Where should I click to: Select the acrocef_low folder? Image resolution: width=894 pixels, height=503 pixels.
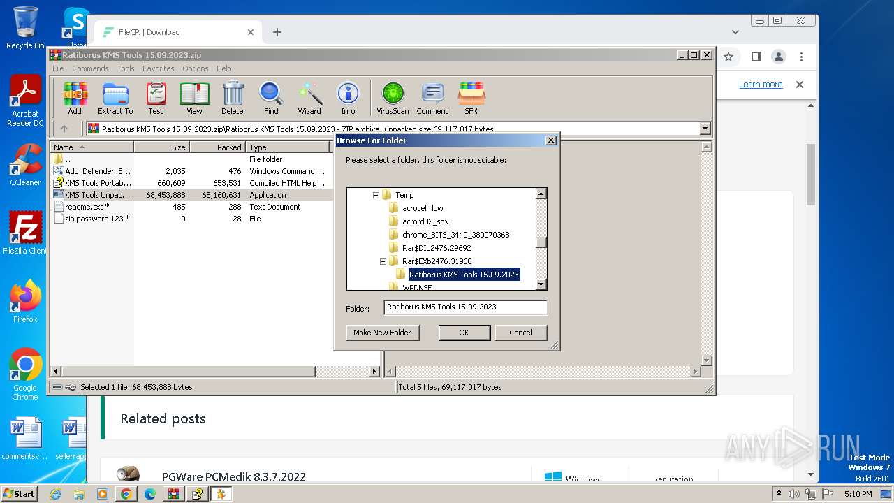coord(423,208)
